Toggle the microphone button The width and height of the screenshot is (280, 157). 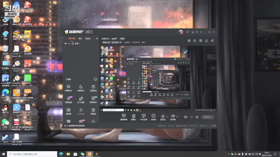pos(163,117)
